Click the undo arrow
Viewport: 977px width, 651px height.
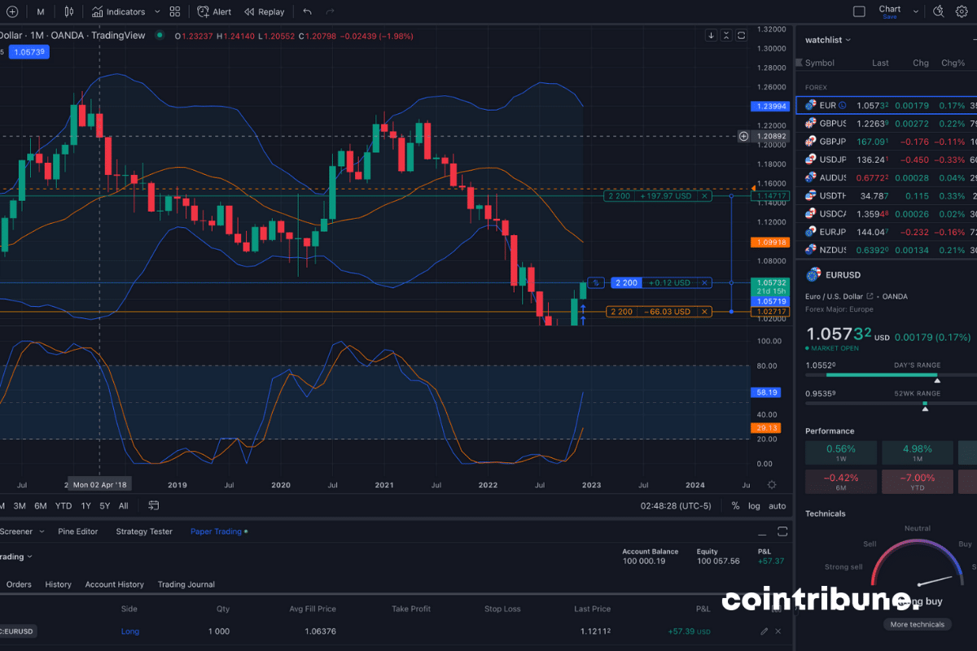point(308,11)
